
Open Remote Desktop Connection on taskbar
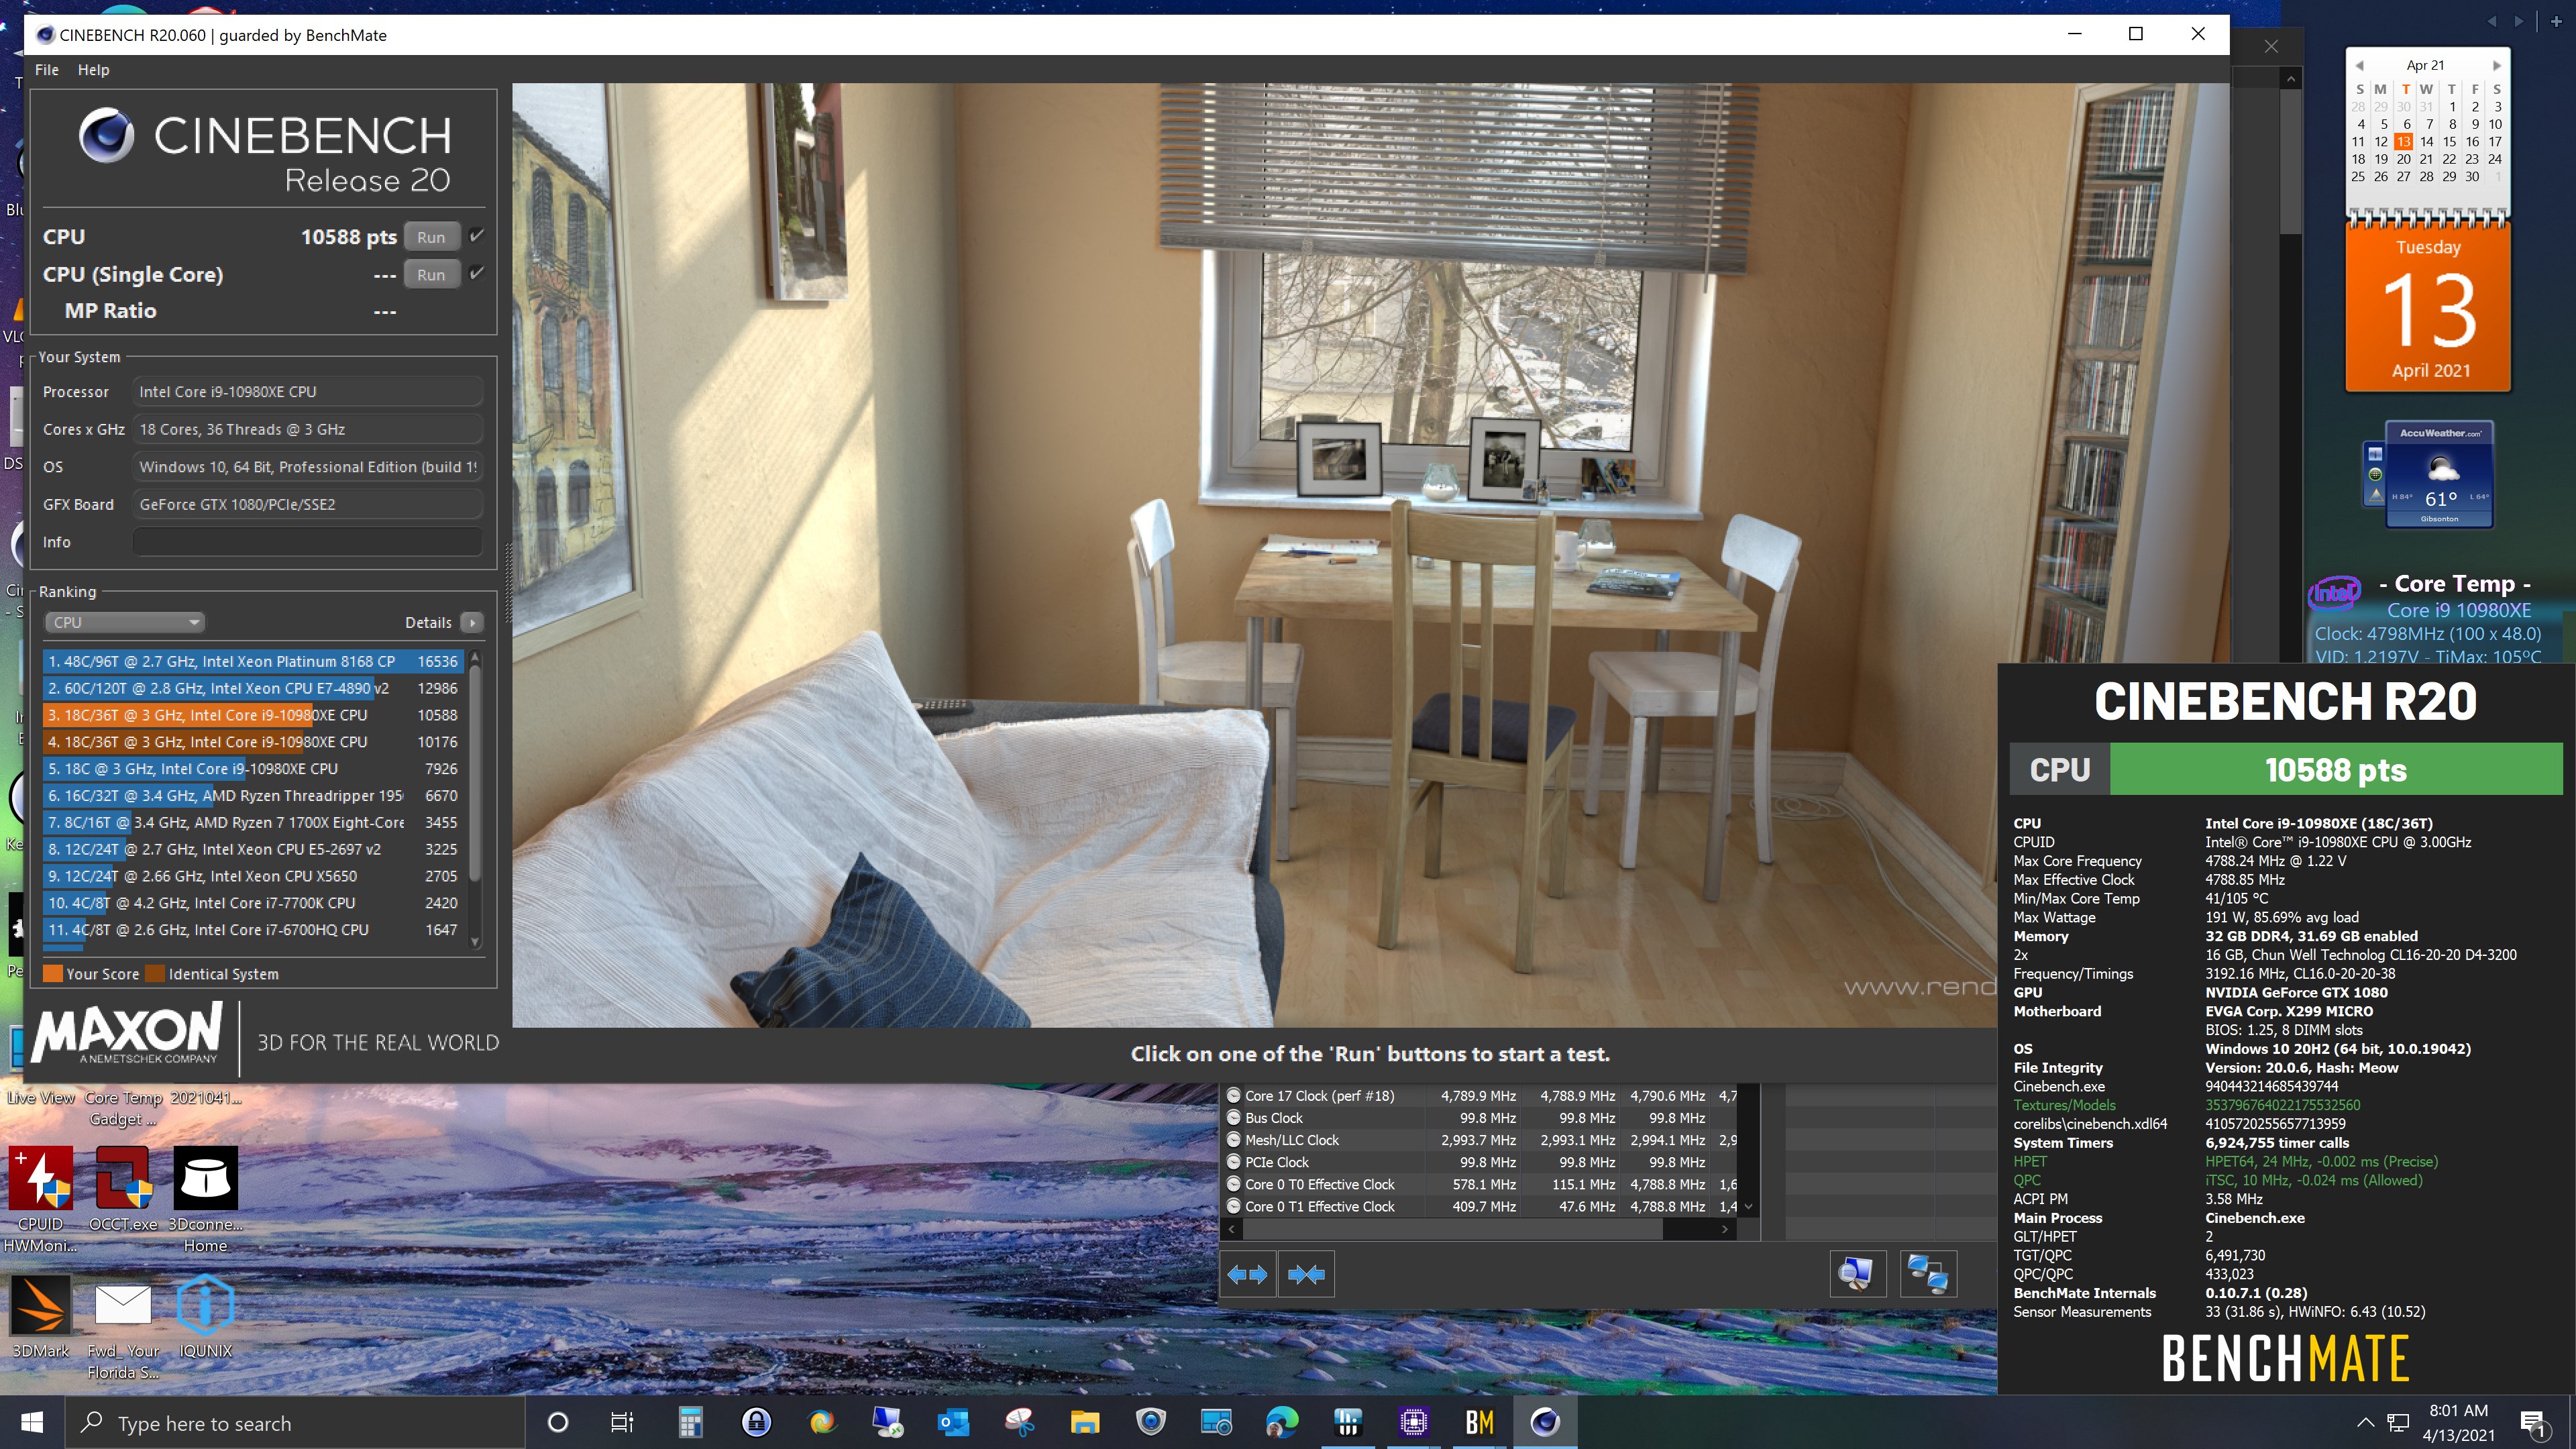click(887, 1422)
